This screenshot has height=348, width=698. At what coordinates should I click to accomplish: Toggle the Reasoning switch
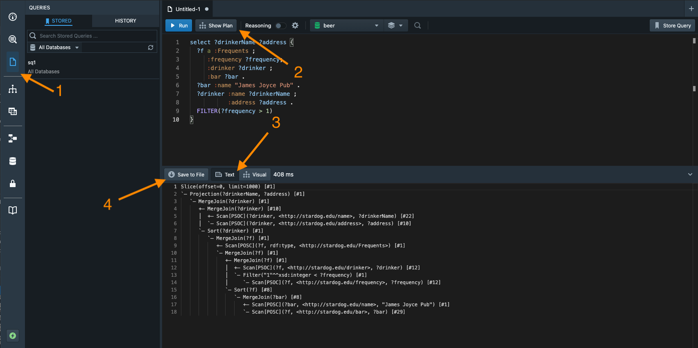pyautogui.click(x=280, y=25)
